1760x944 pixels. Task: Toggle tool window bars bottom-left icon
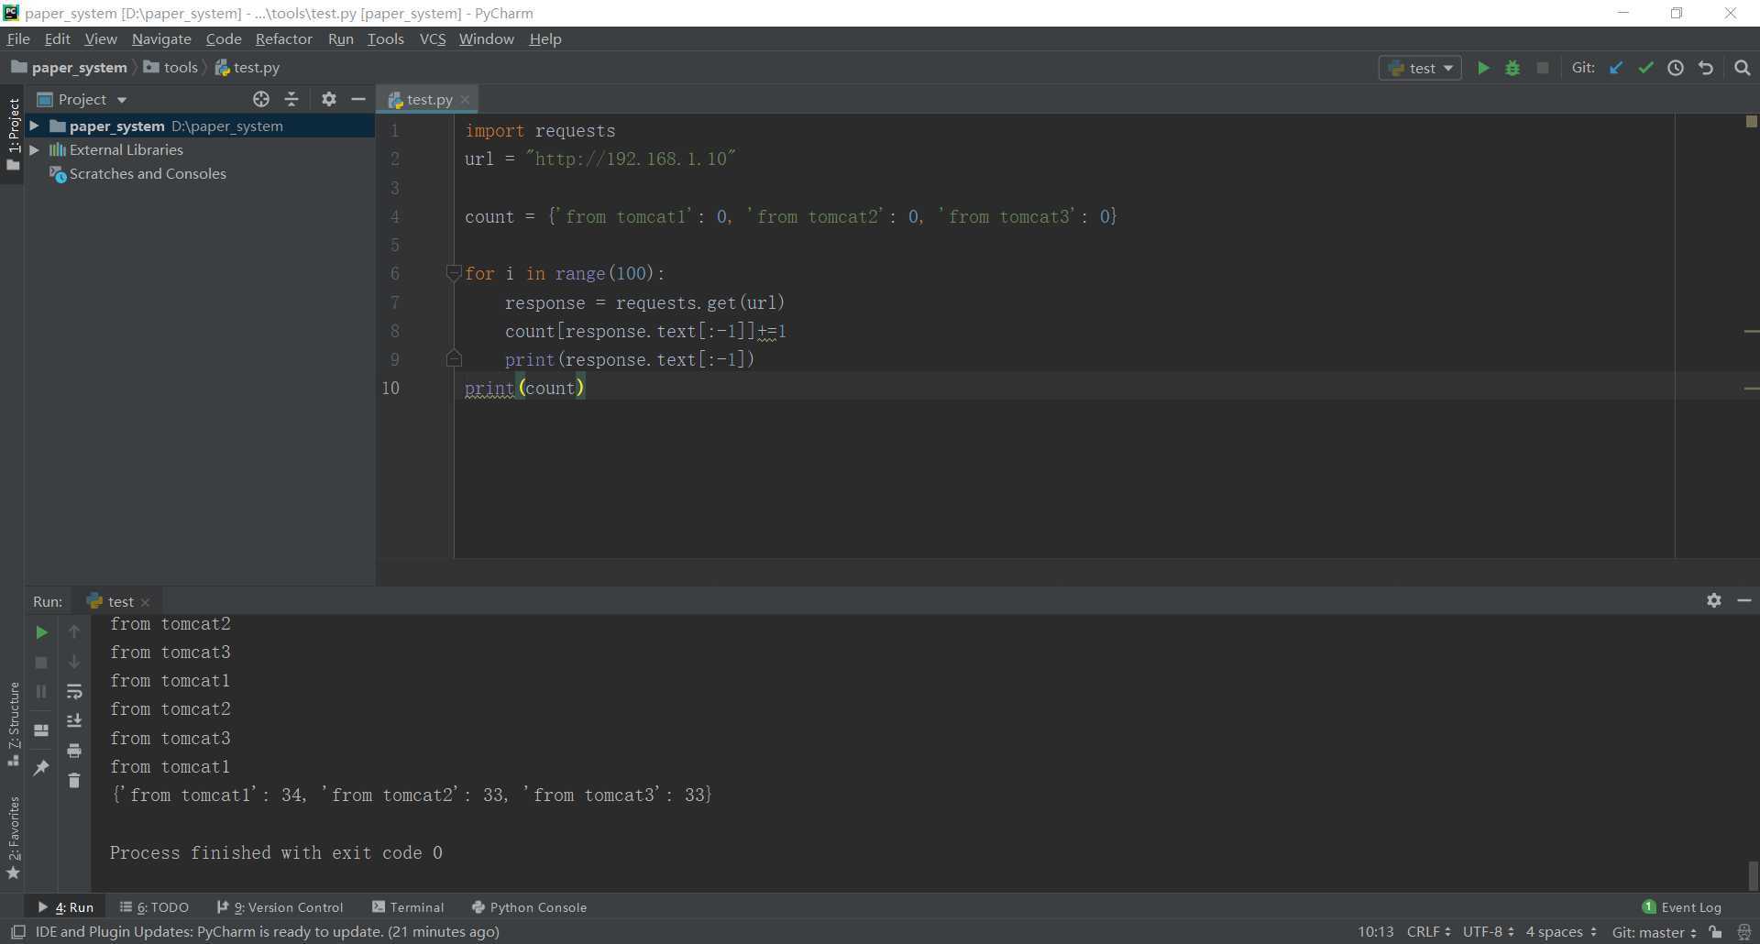coord(17,932)
